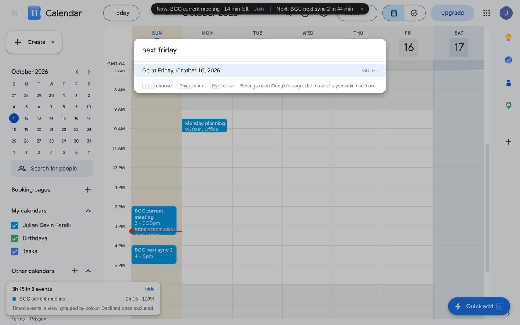This screenshot has height=325, width=520.
Task: Hide the events summary card
Action: pos(150,289)
